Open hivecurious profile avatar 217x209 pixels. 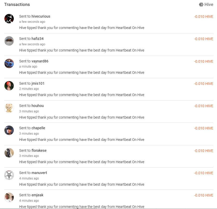click(x=9, y=19)
